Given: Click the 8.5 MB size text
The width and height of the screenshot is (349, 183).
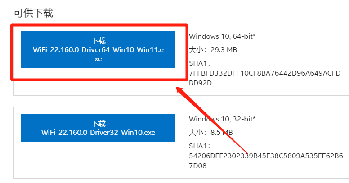Looking at the screenshot, I should (x=222, y=132).
